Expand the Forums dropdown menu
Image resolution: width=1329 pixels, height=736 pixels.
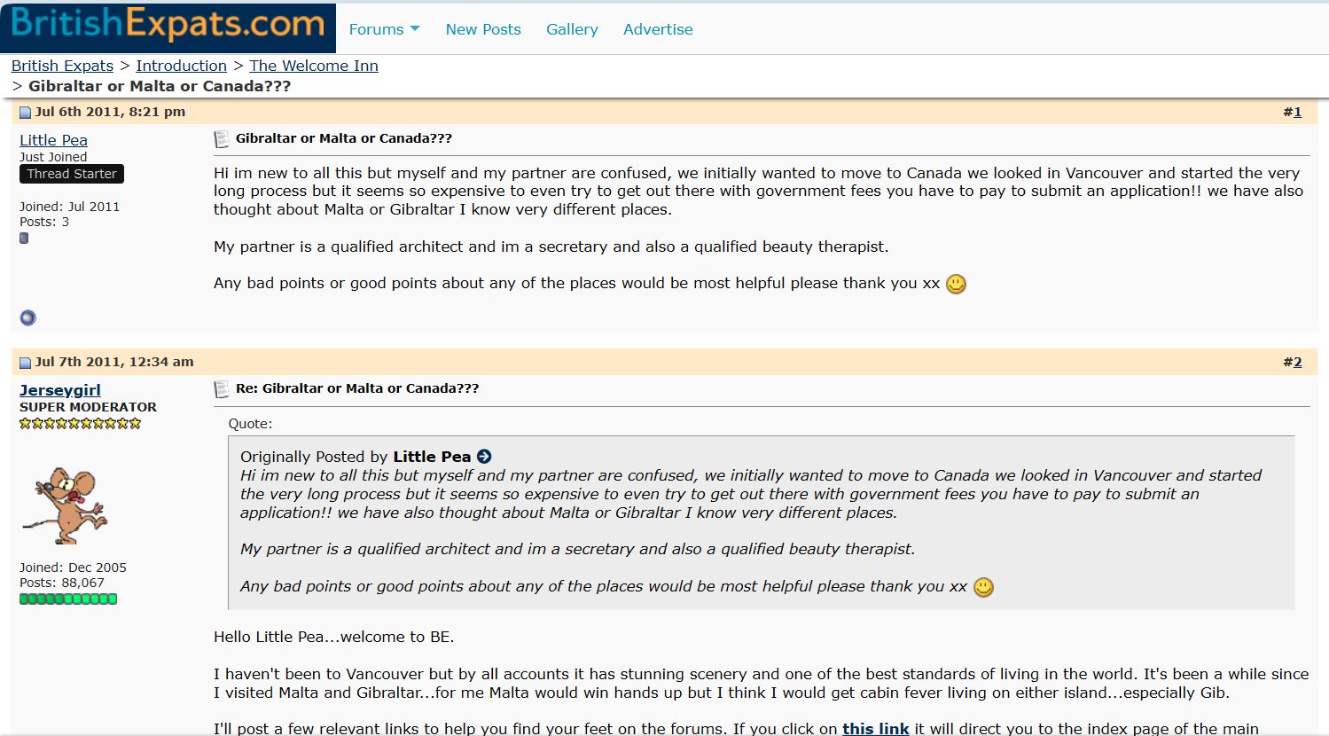pyautogui.click(x=384, y=29)
